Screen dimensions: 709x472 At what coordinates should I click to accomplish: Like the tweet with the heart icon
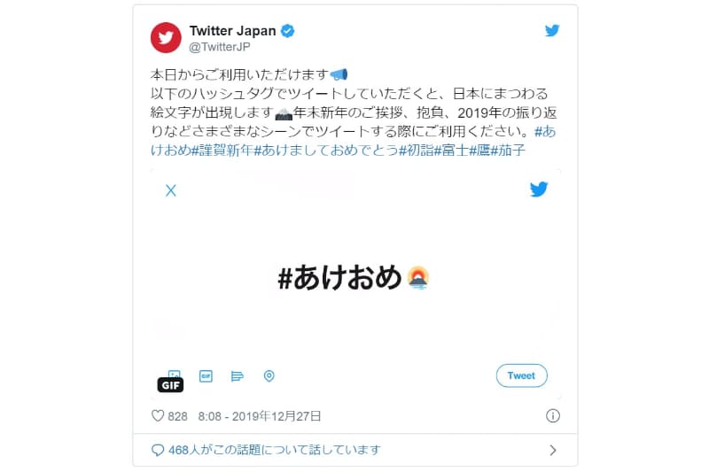point(158,415)
